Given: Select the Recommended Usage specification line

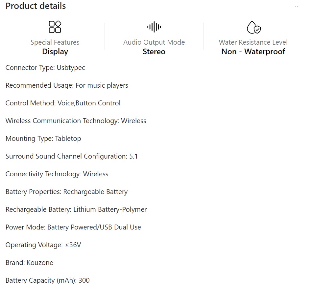Looking at the screenshot, I should 67,85.
